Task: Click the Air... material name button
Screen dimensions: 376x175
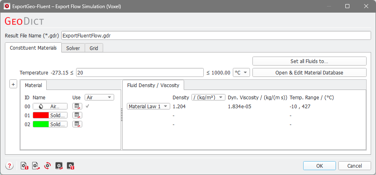Action: (x=50, y=106)
